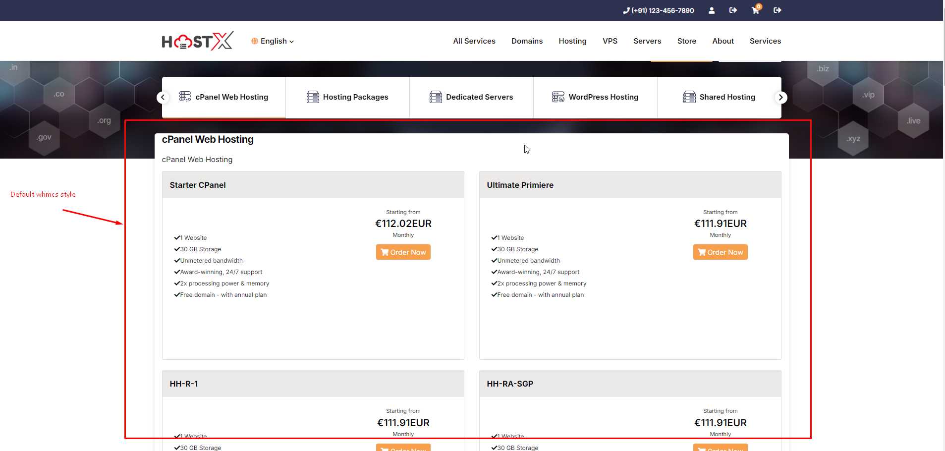The image size is (945, 451).
Task: Click the About navigation link
Action: pos(723,41)
